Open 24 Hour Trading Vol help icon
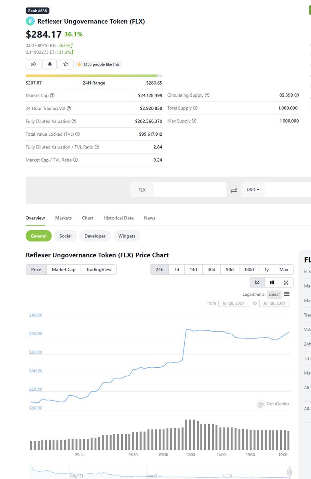 coord(69,108)
